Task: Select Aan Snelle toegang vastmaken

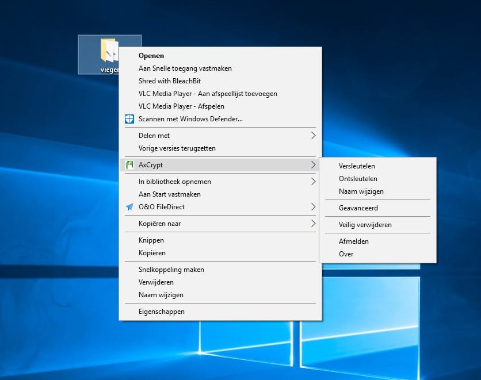Action: (x=185, y=68)
